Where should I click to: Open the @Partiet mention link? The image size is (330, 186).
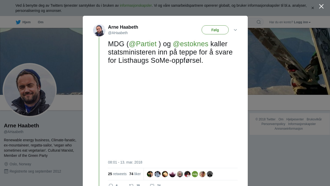pyautogui.click(x=143, y=44)
